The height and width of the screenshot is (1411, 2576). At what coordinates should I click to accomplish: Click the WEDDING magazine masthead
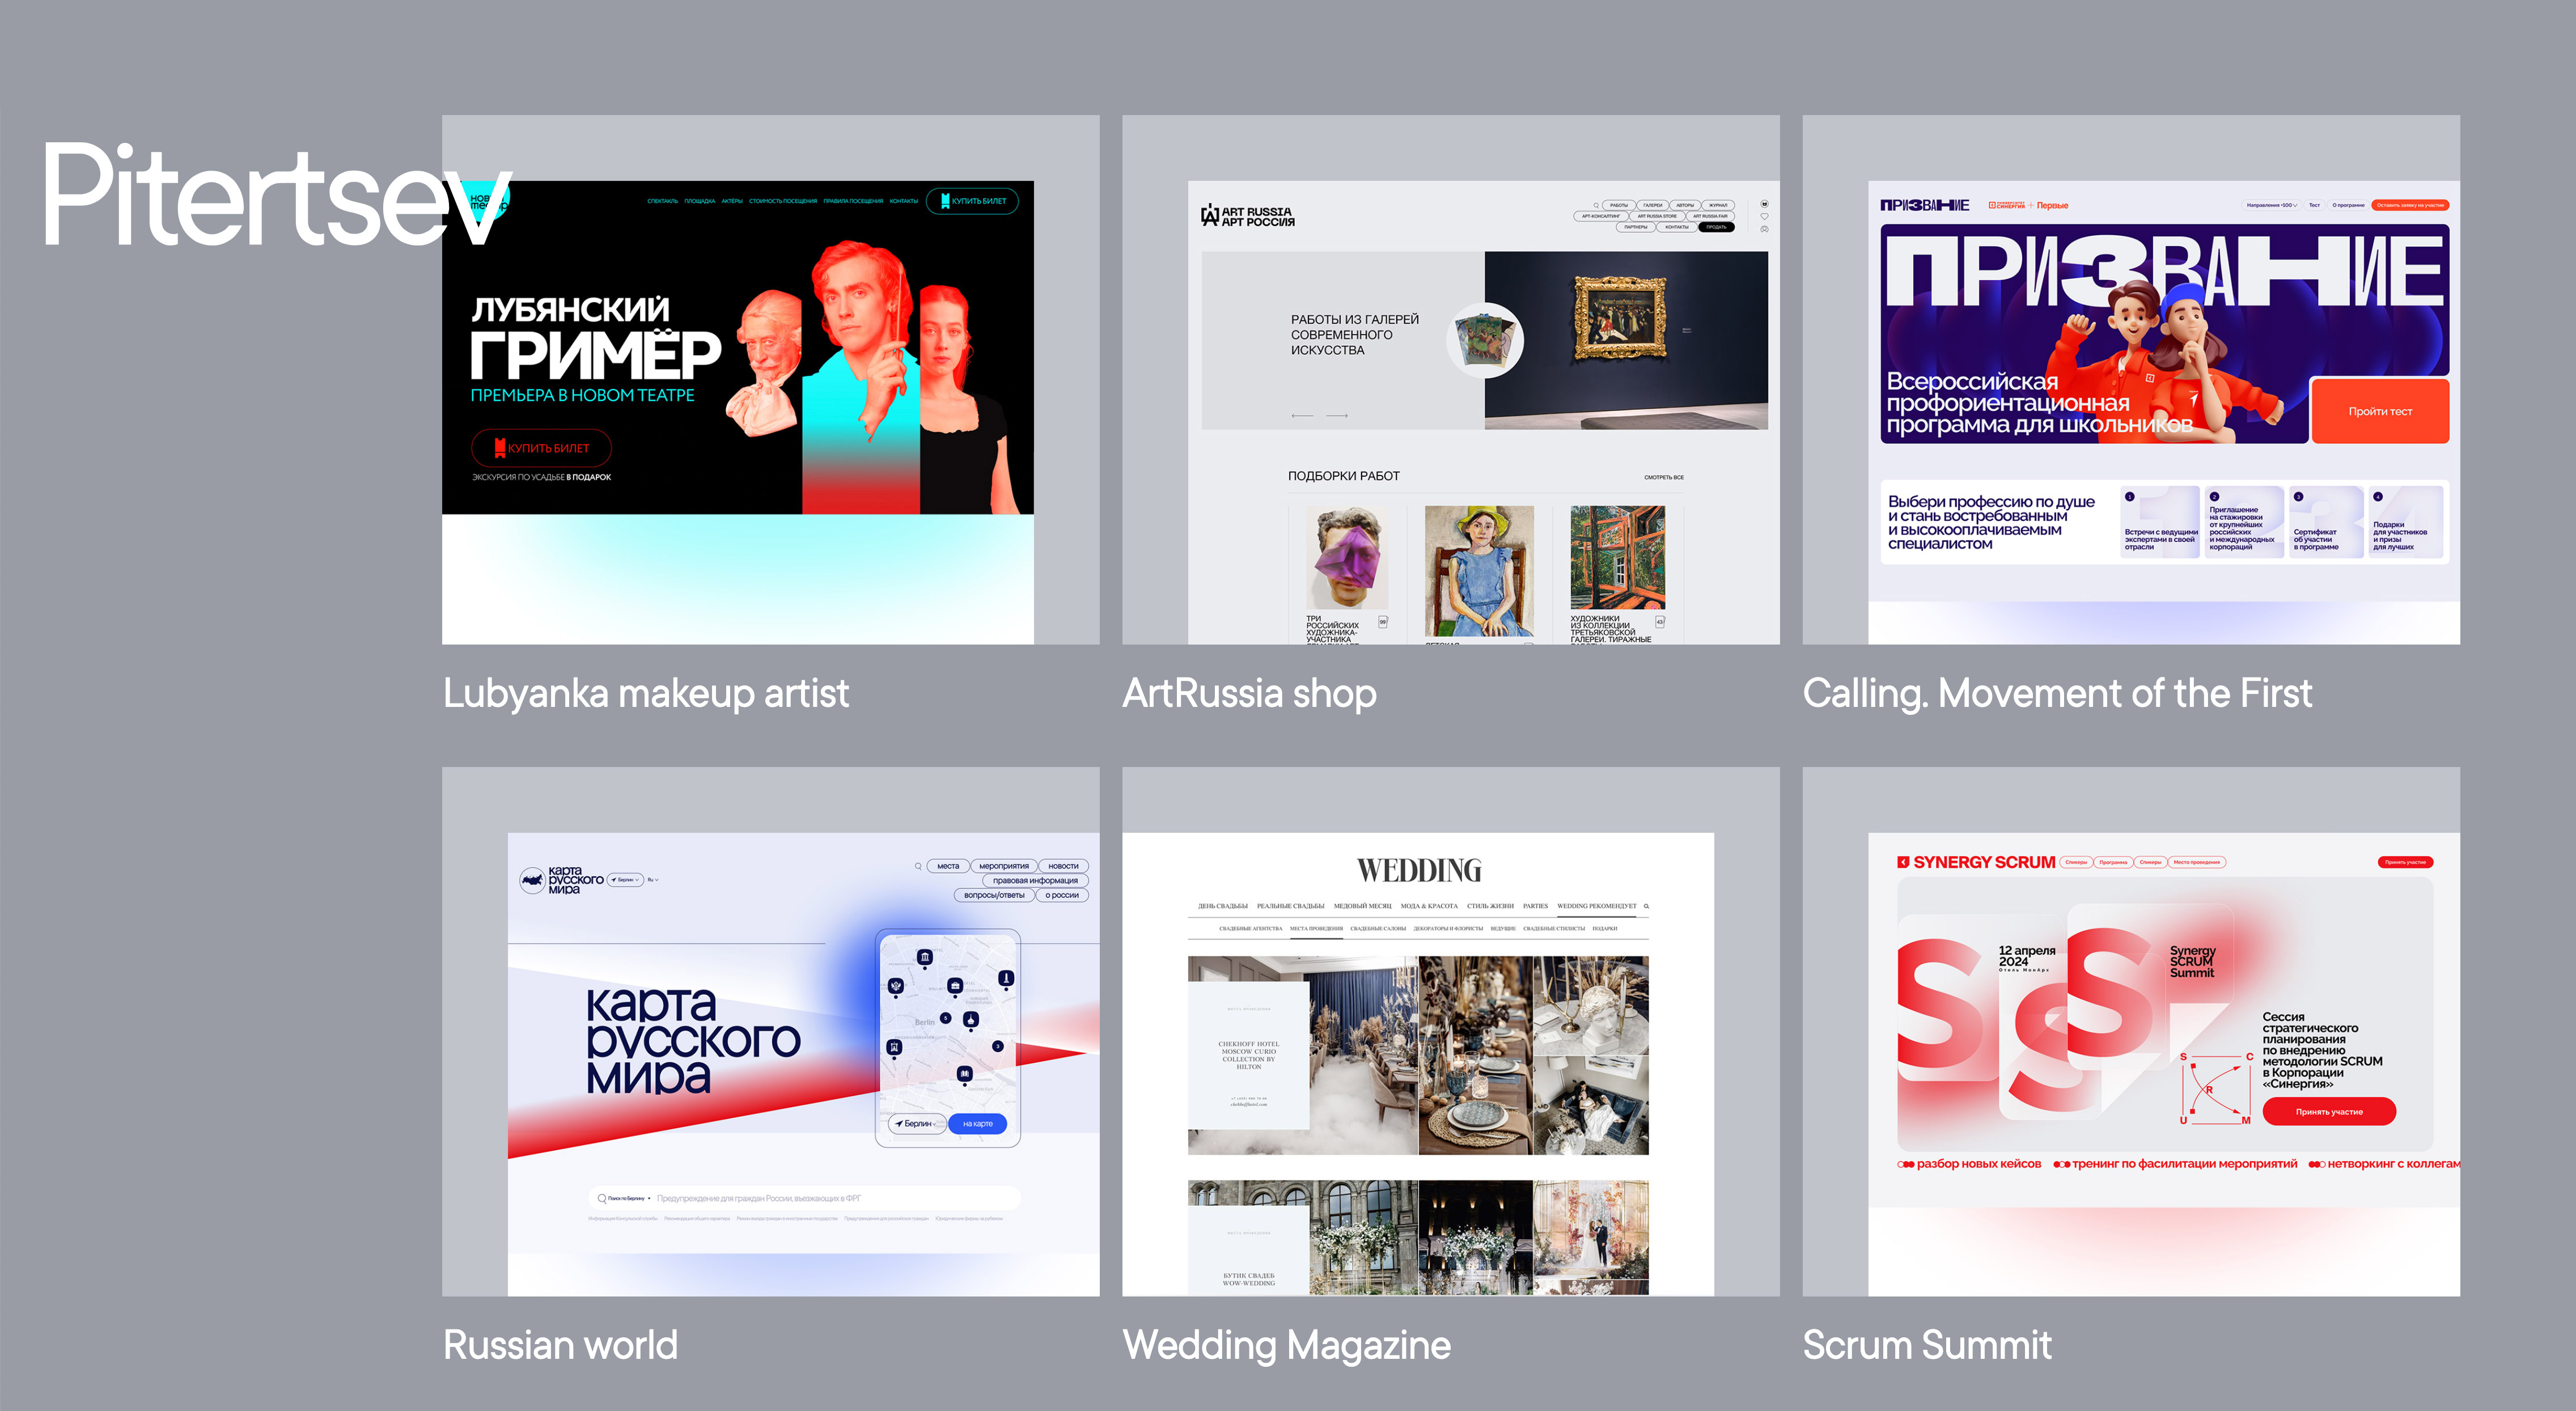pyautogui.click(x=1418, y=871)
